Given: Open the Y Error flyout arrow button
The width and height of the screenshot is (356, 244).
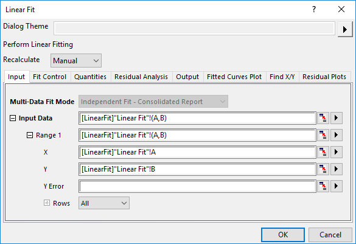Looking at the screenshot, I should [337, 186].
